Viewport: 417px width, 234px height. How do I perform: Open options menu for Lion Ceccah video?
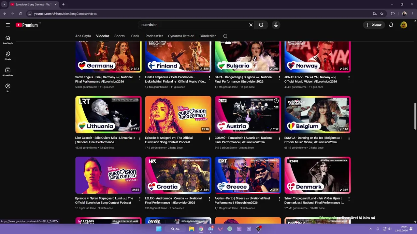[140, 138]
